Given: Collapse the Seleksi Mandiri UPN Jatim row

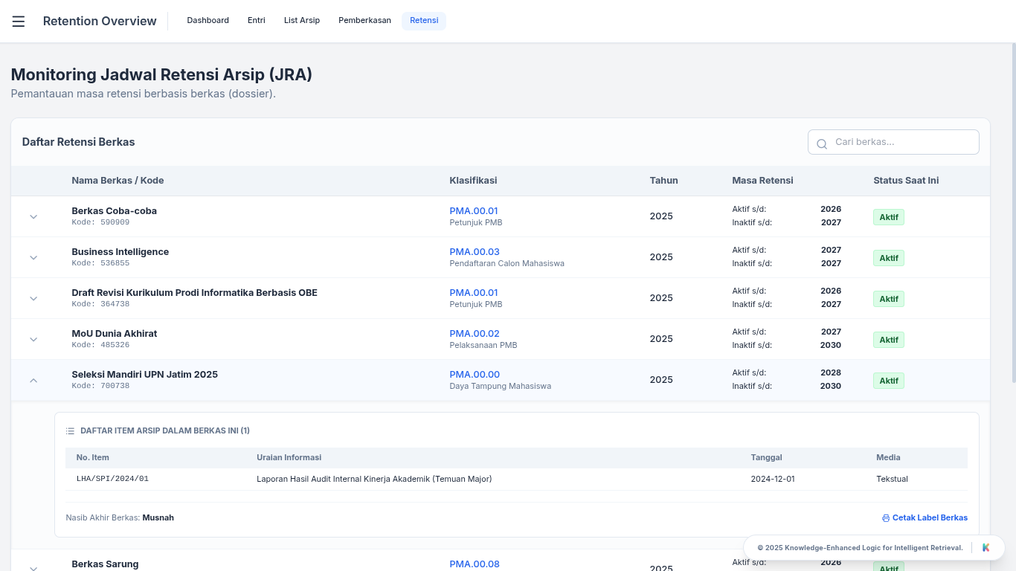Looking at the screenshot, I should point(33,381).
